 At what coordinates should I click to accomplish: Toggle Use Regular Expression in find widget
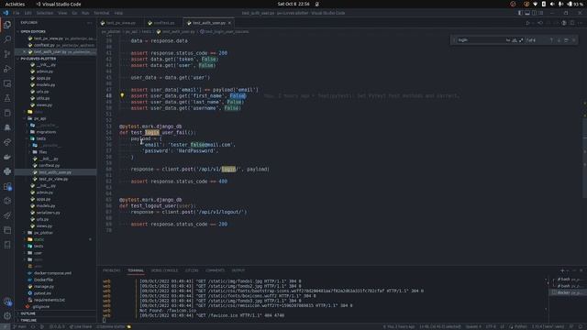tap(521, 40)
